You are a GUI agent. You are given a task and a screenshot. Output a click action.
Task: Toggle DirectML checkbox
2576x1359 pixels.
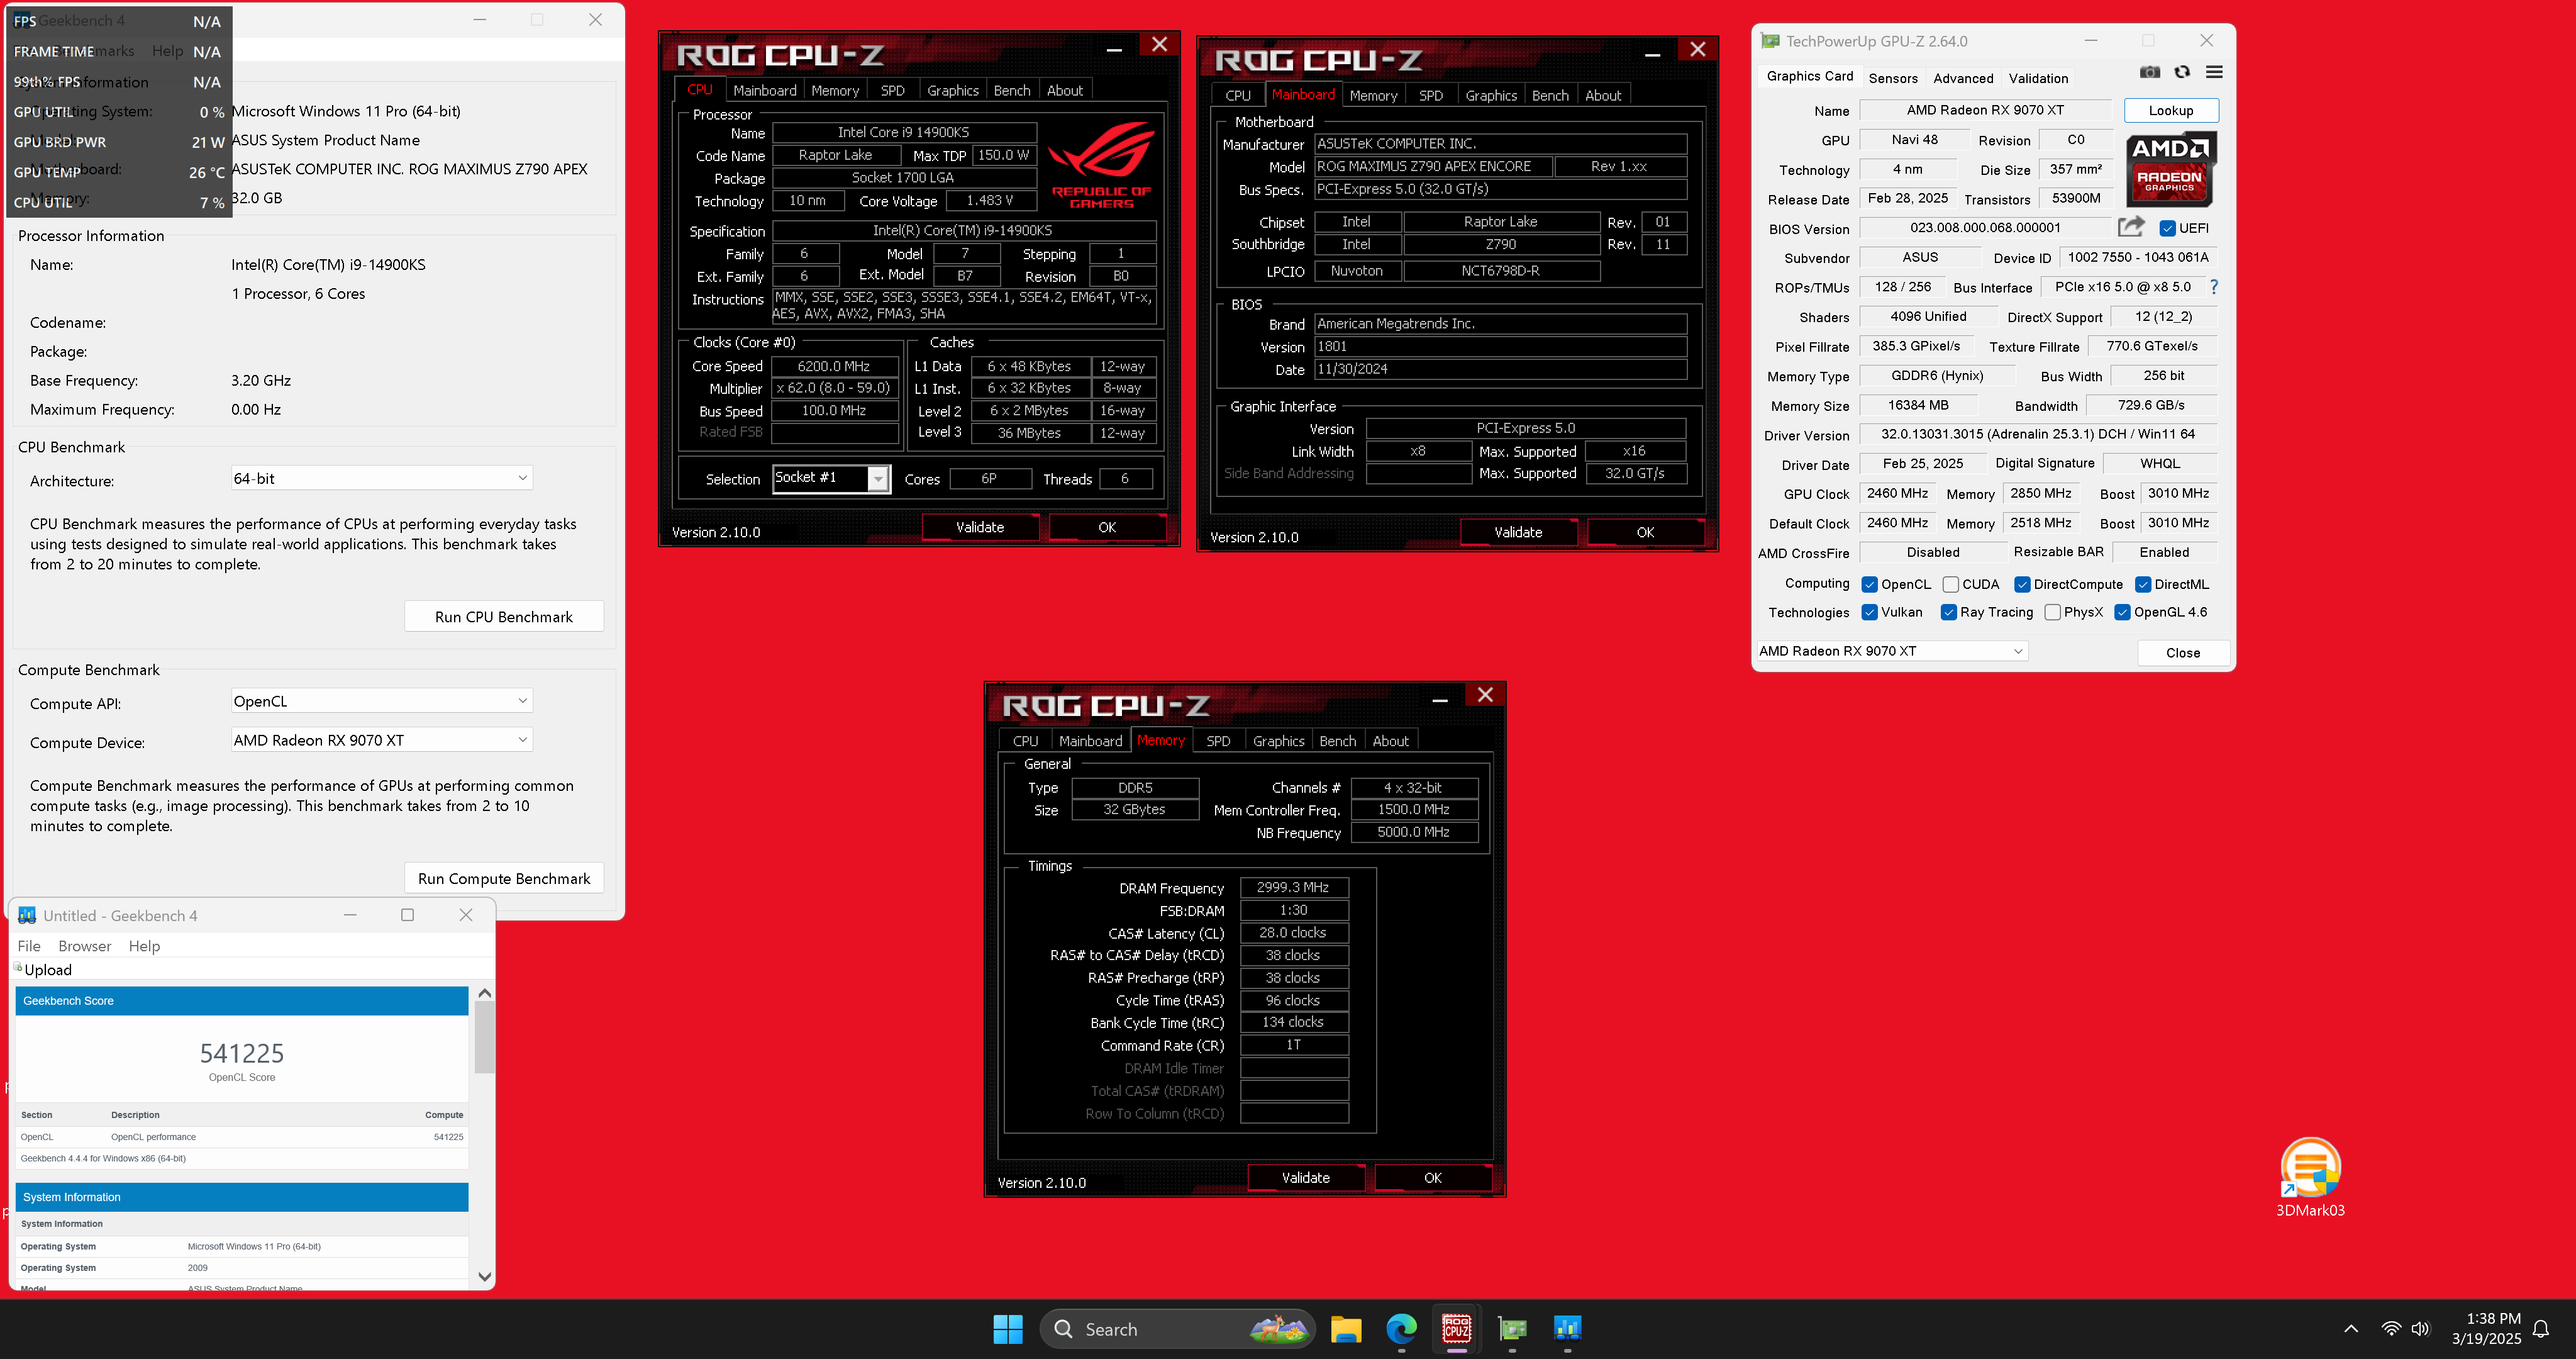[2142, 584]
